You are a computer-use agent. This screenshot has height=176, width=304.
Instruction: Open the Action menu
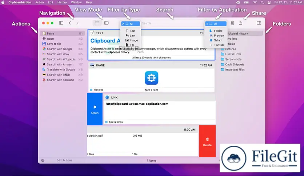(39, 2)
